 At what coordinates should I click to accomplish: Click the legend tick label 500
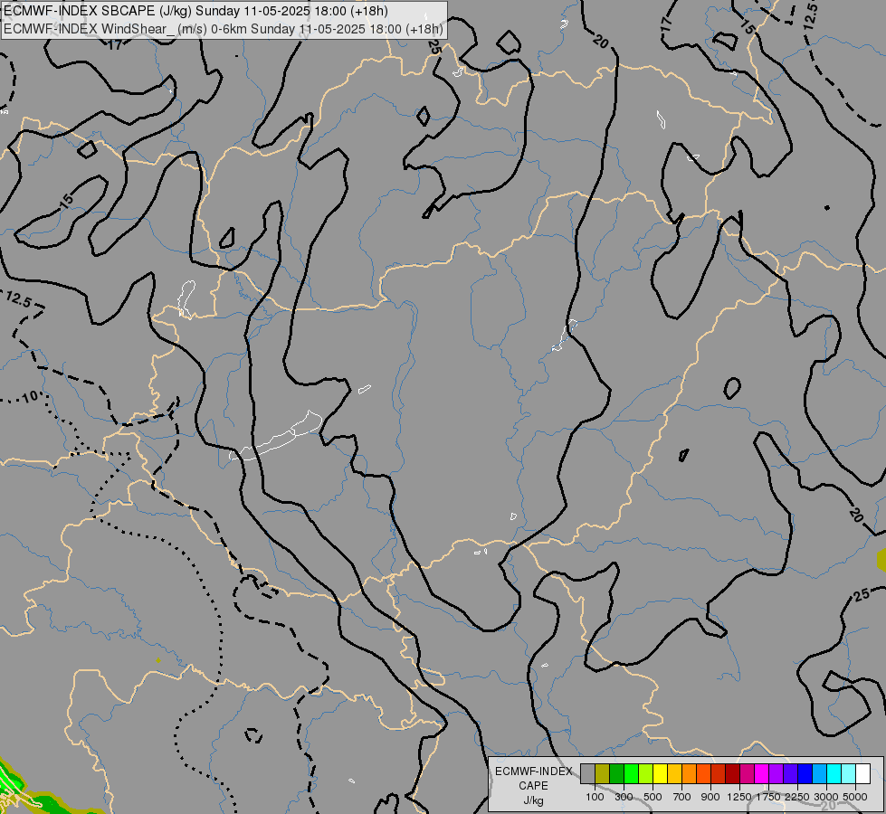[x=653, y=797]
